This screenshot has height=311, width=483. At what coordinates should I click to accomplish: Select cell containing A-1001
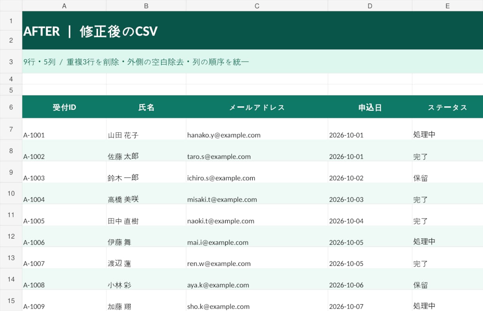tap(64, 129)
